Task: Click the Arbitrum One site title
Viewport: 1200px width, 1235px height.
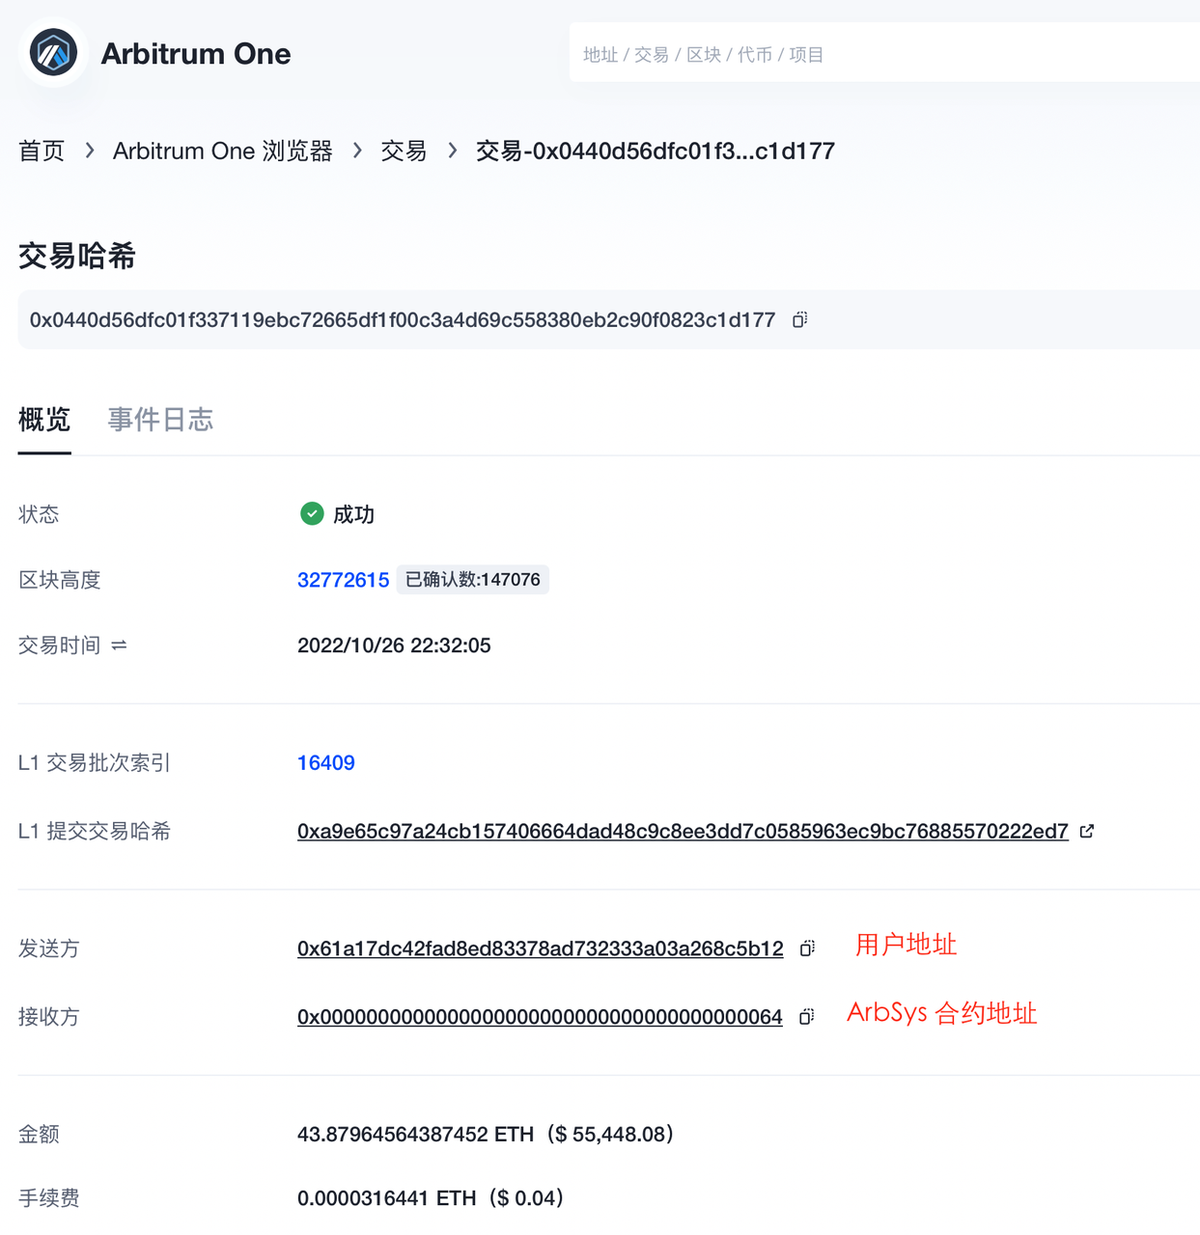Action: (195, 54)
